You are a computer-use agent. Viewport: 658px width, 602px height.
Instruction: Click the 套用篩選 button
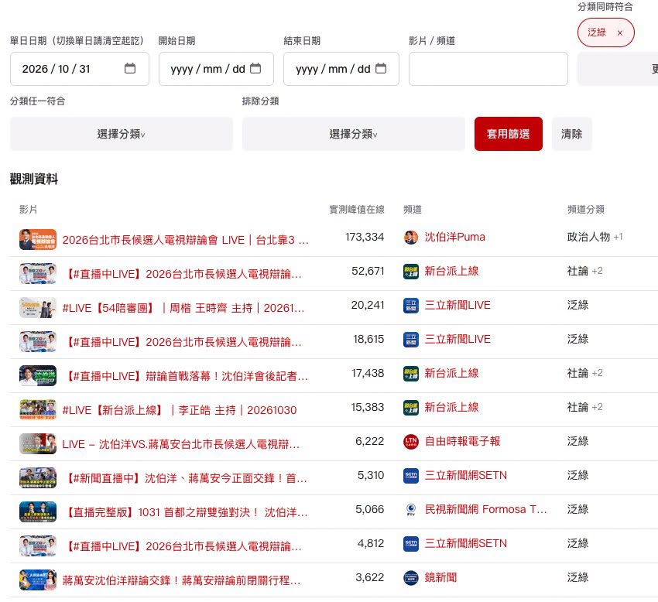508,134
